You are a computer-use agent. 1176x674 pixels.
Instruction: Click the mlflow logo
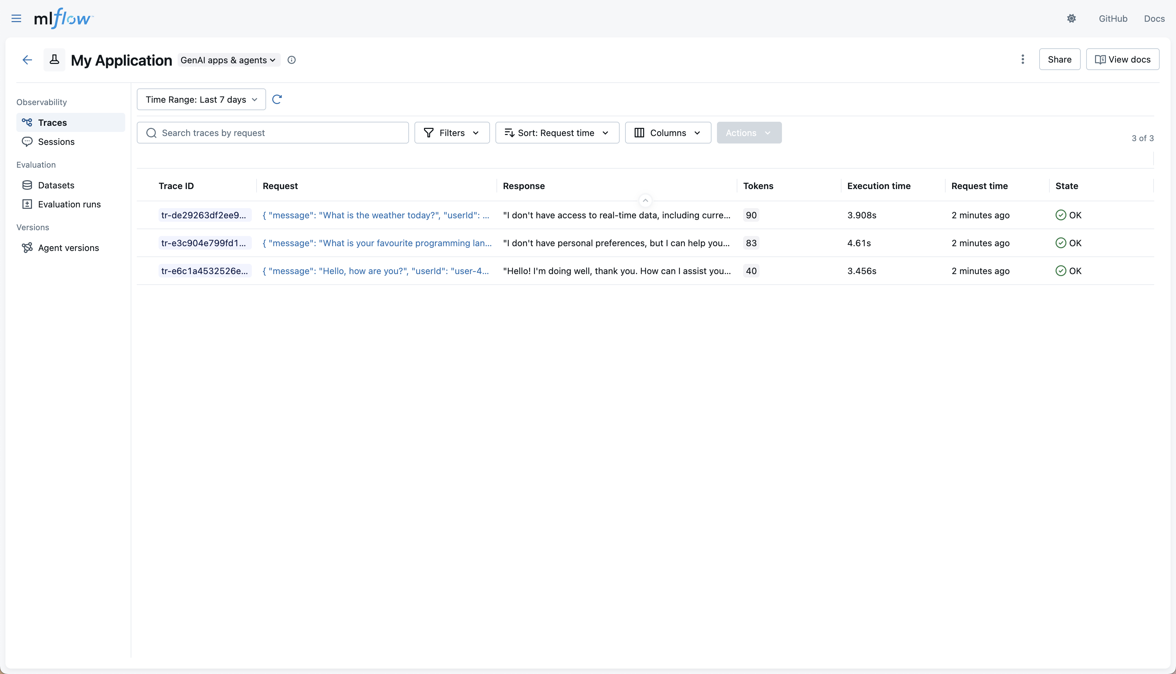(x=63, y=18)
